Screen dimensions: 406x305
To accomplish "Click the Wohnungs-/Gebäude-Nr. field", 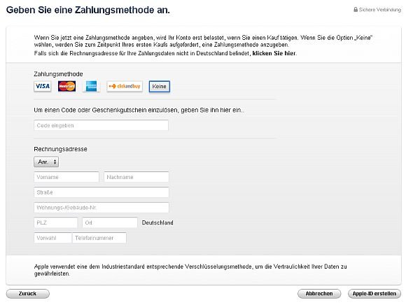I will [x=101, y=208].
